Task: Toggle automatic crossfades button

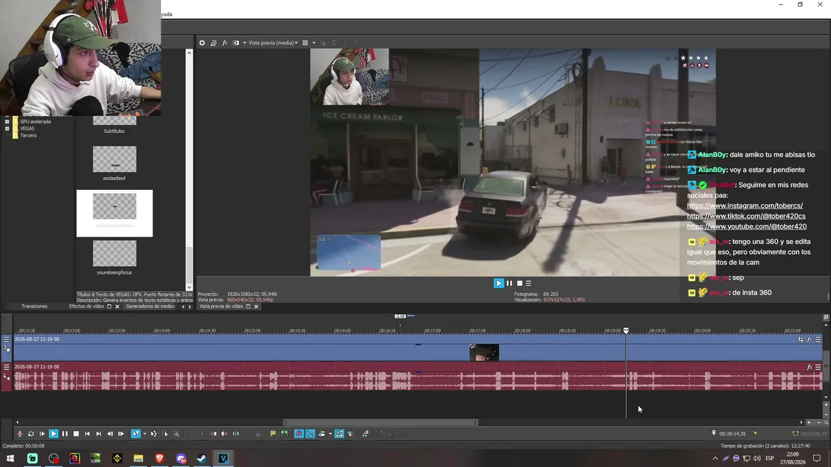Action: (x=310, y=434)
